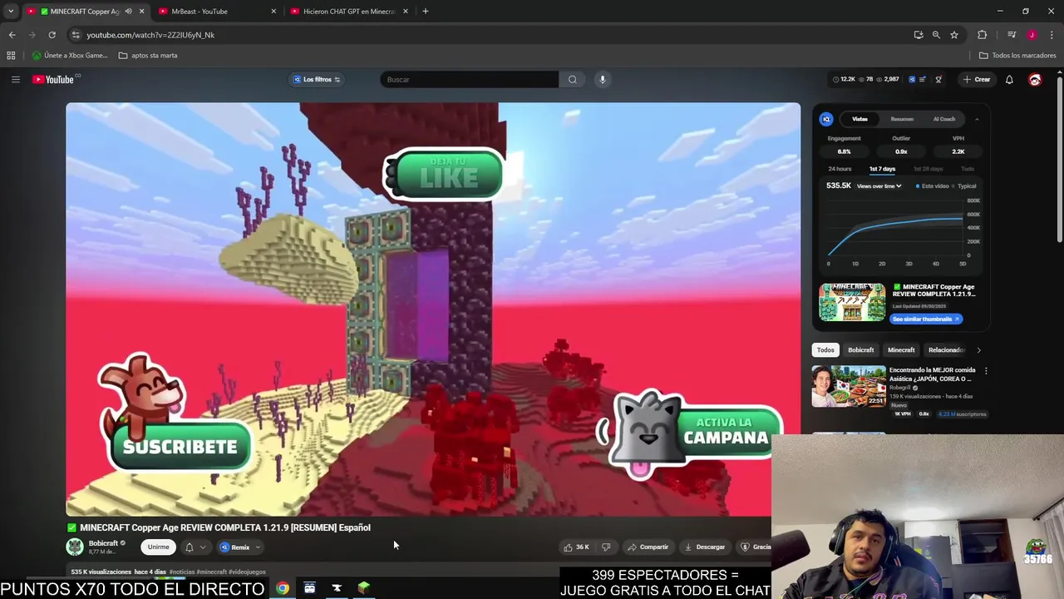
Task: Click into the Buscar search field
Action: pos(470,79)
